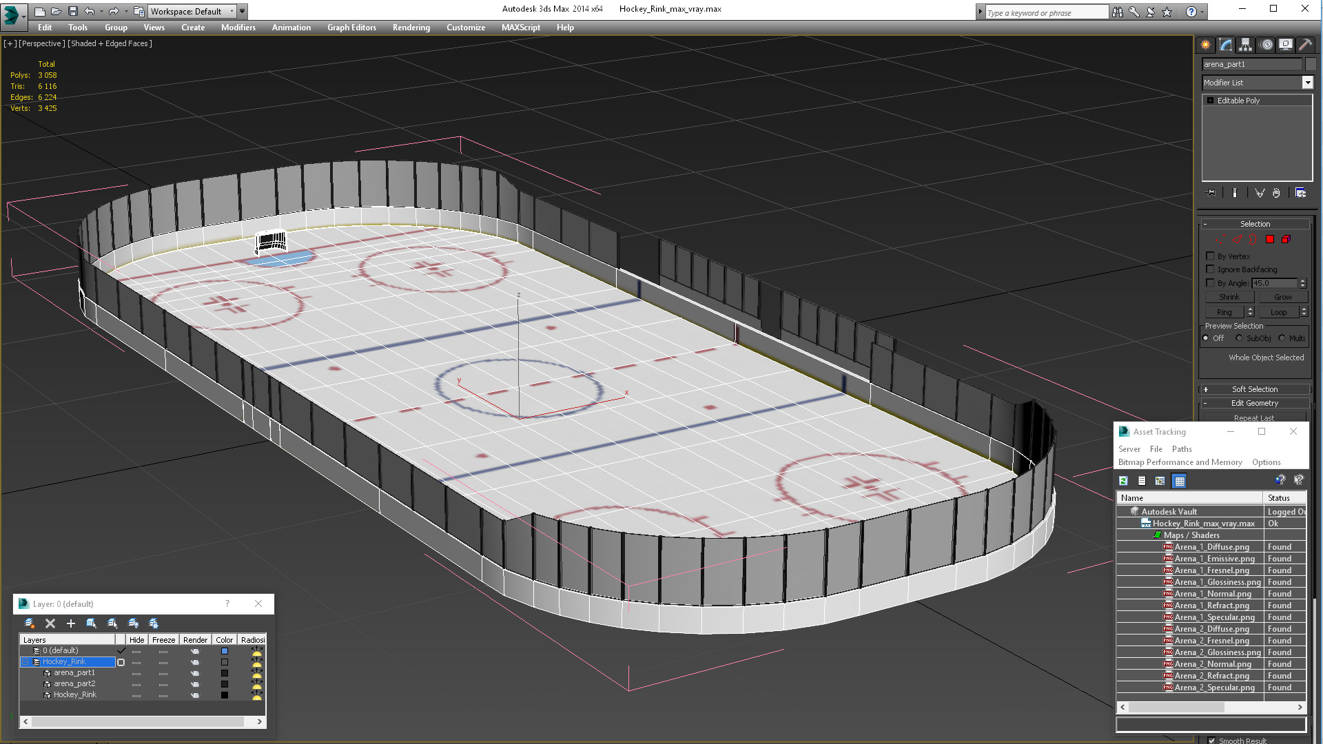
Task: Expand the Soft Selection rollout
Action: [1254, 389]
